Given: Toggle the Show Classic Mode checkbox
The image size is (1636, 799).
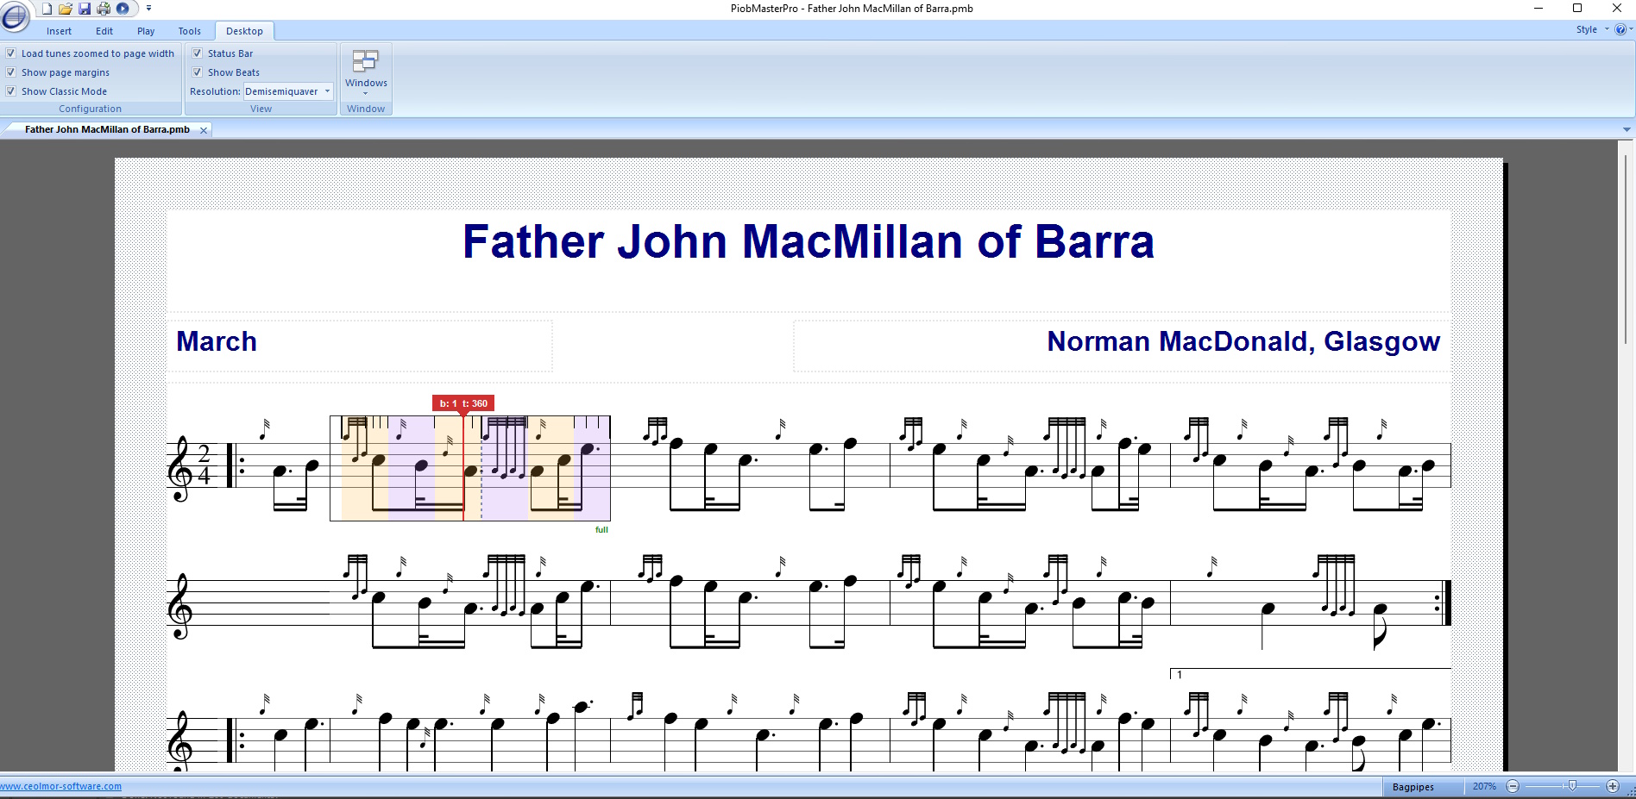Looking at the screenshot, I should (11, 91).
